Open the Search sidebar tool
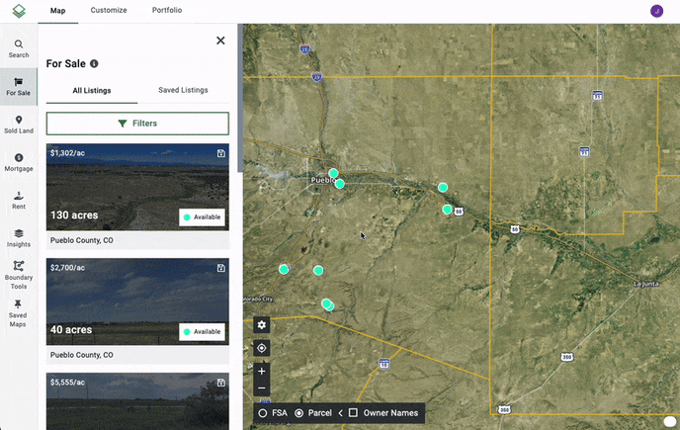 click(19, 48)
